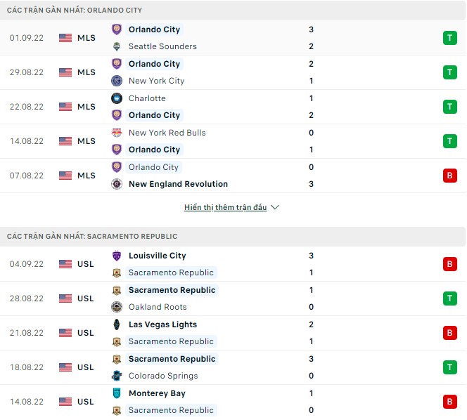Click the Charlotte club logo

point(117,98)
